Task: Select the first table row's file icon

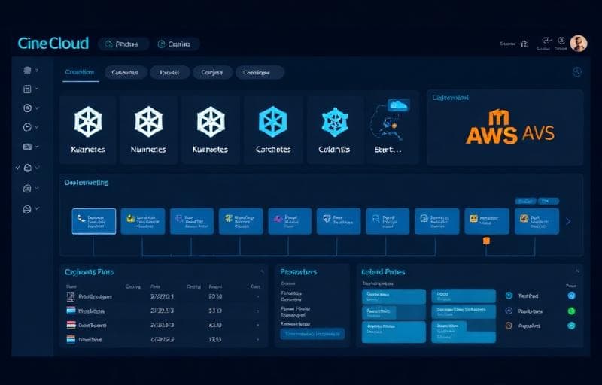Action: tap(71, 296)
